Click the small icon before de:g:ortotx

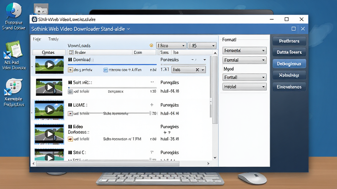tap(70, 70)
